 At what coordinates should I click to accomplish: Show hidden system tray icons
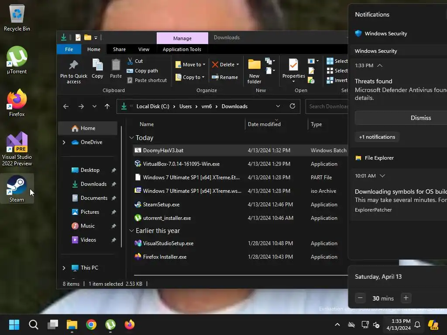pos(337,325)
